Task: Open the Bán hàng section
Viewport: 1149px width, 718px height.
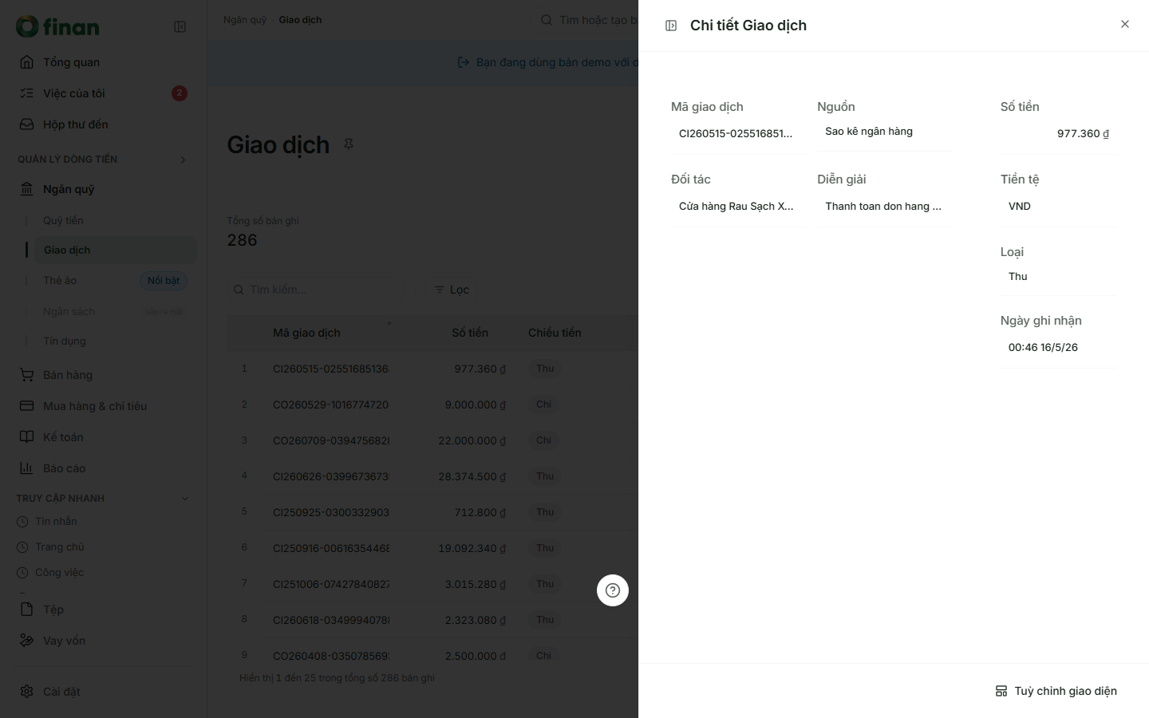Action: click(x=104, y=375)
